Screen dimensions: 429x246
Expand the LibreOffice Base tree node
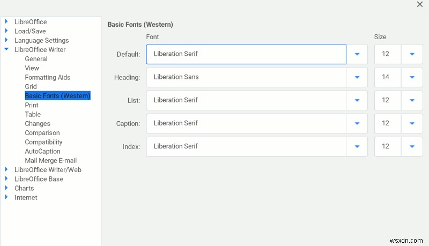[6, 179]
